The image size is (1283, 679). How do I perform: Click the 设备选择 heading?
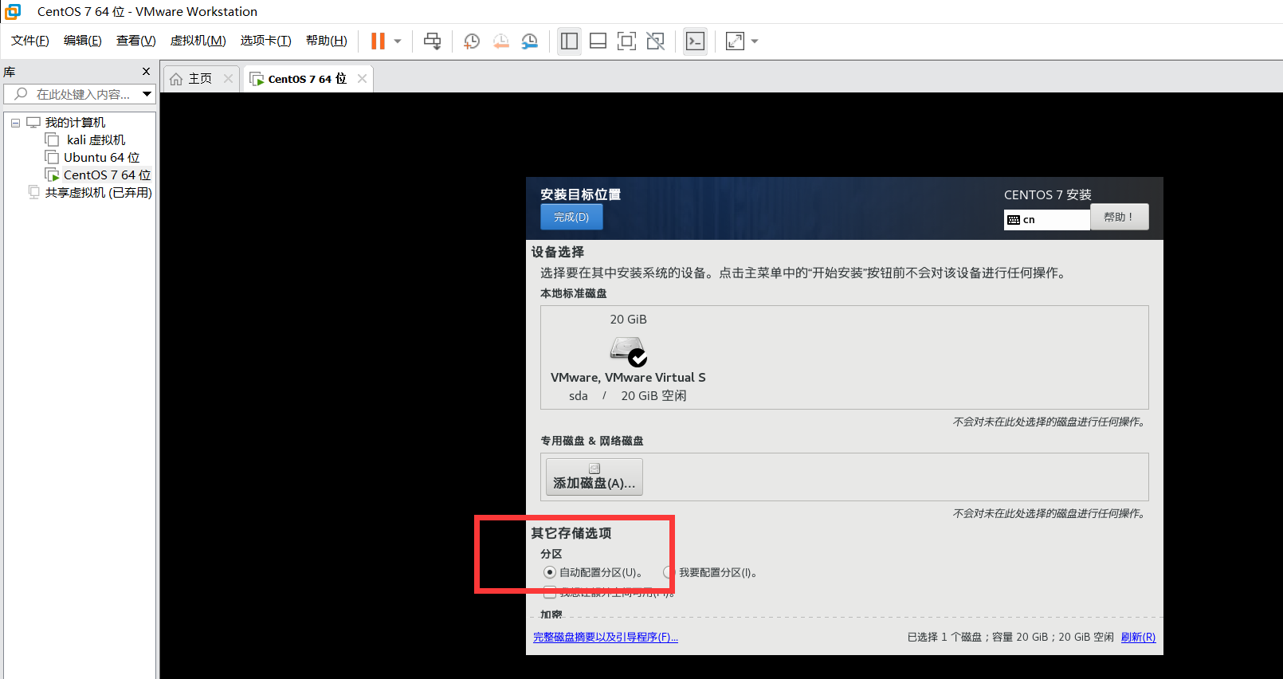(558, 252)
